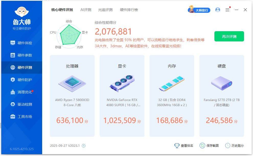Viewport: 253px width, 156px height.
Task: Open 历史跑分 benchmark history
Action: (x=228, y=145)
